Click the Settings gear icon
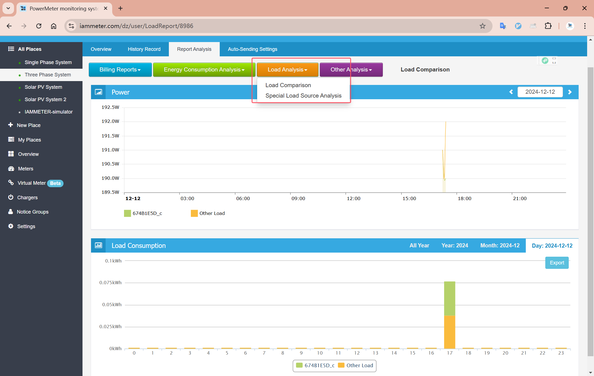 (x=11, y=226)
